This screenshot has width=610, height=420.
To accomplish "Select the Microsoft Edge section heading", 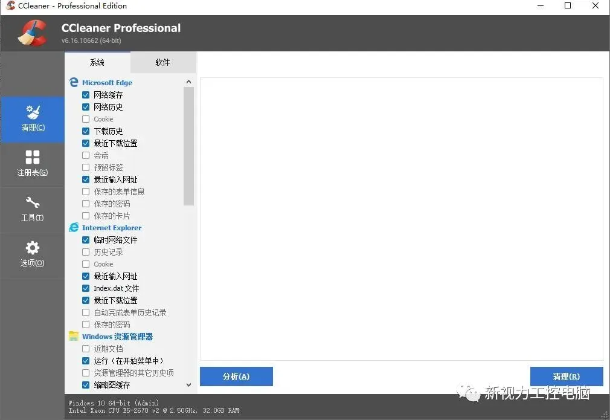I will 107,83.
